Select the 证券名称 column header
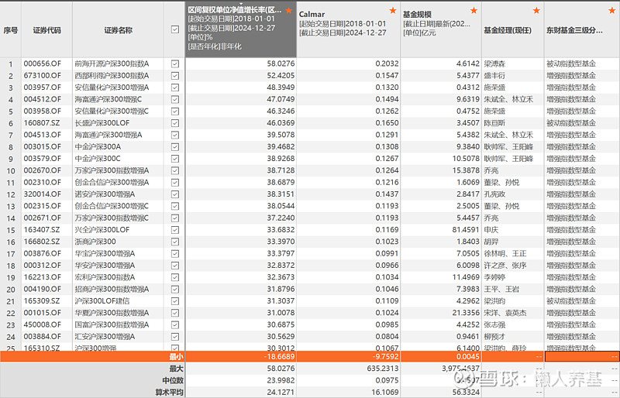 [x=119, y=29]
